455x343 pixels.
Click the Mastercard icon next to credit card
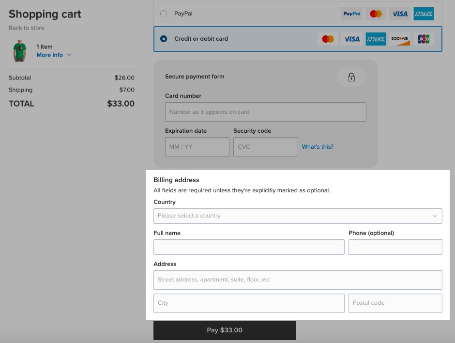click(x=328, y=39)
